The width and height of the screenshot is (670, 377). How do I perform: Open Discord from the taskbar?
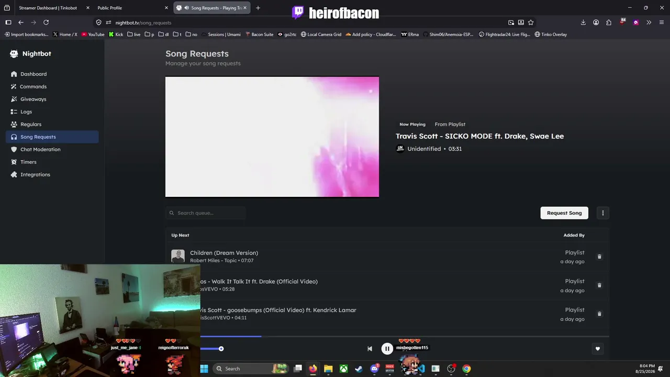(x=374, y=369)
